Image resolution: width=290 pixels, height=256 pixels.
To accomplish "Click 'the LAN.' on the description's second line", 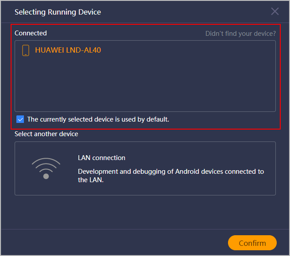I will 91,180.
